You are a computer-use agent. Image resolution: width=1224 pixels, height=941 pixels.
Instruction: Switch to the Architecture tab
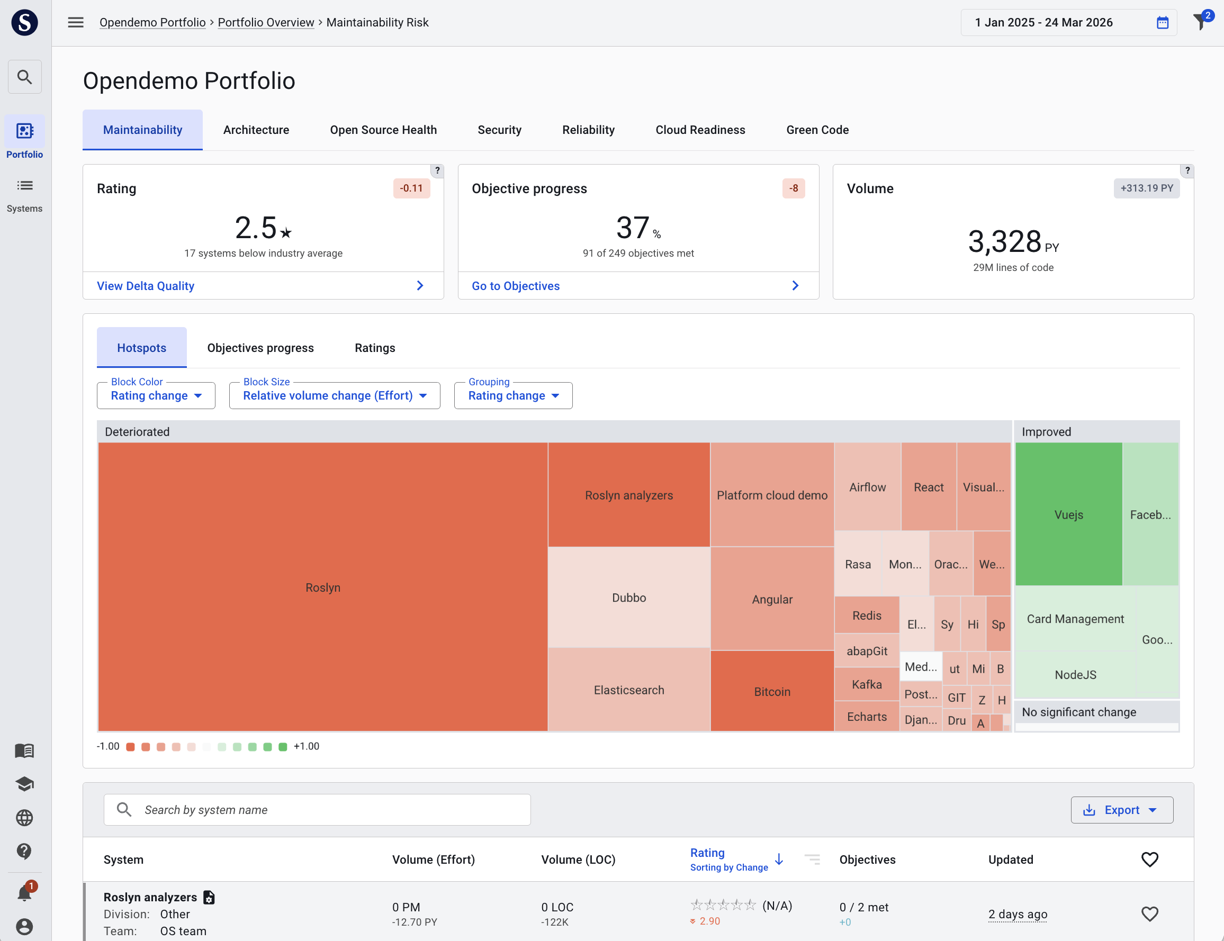(256, 130)
